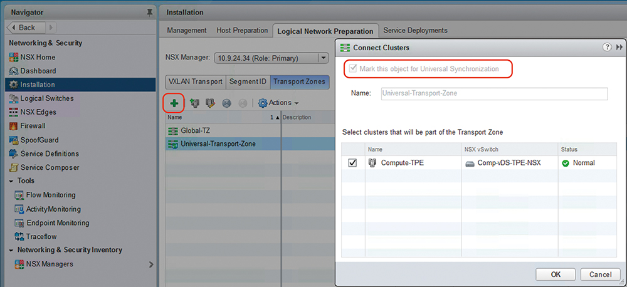Click the disconnect clusters toolbar icon

(x=210, y=103)
